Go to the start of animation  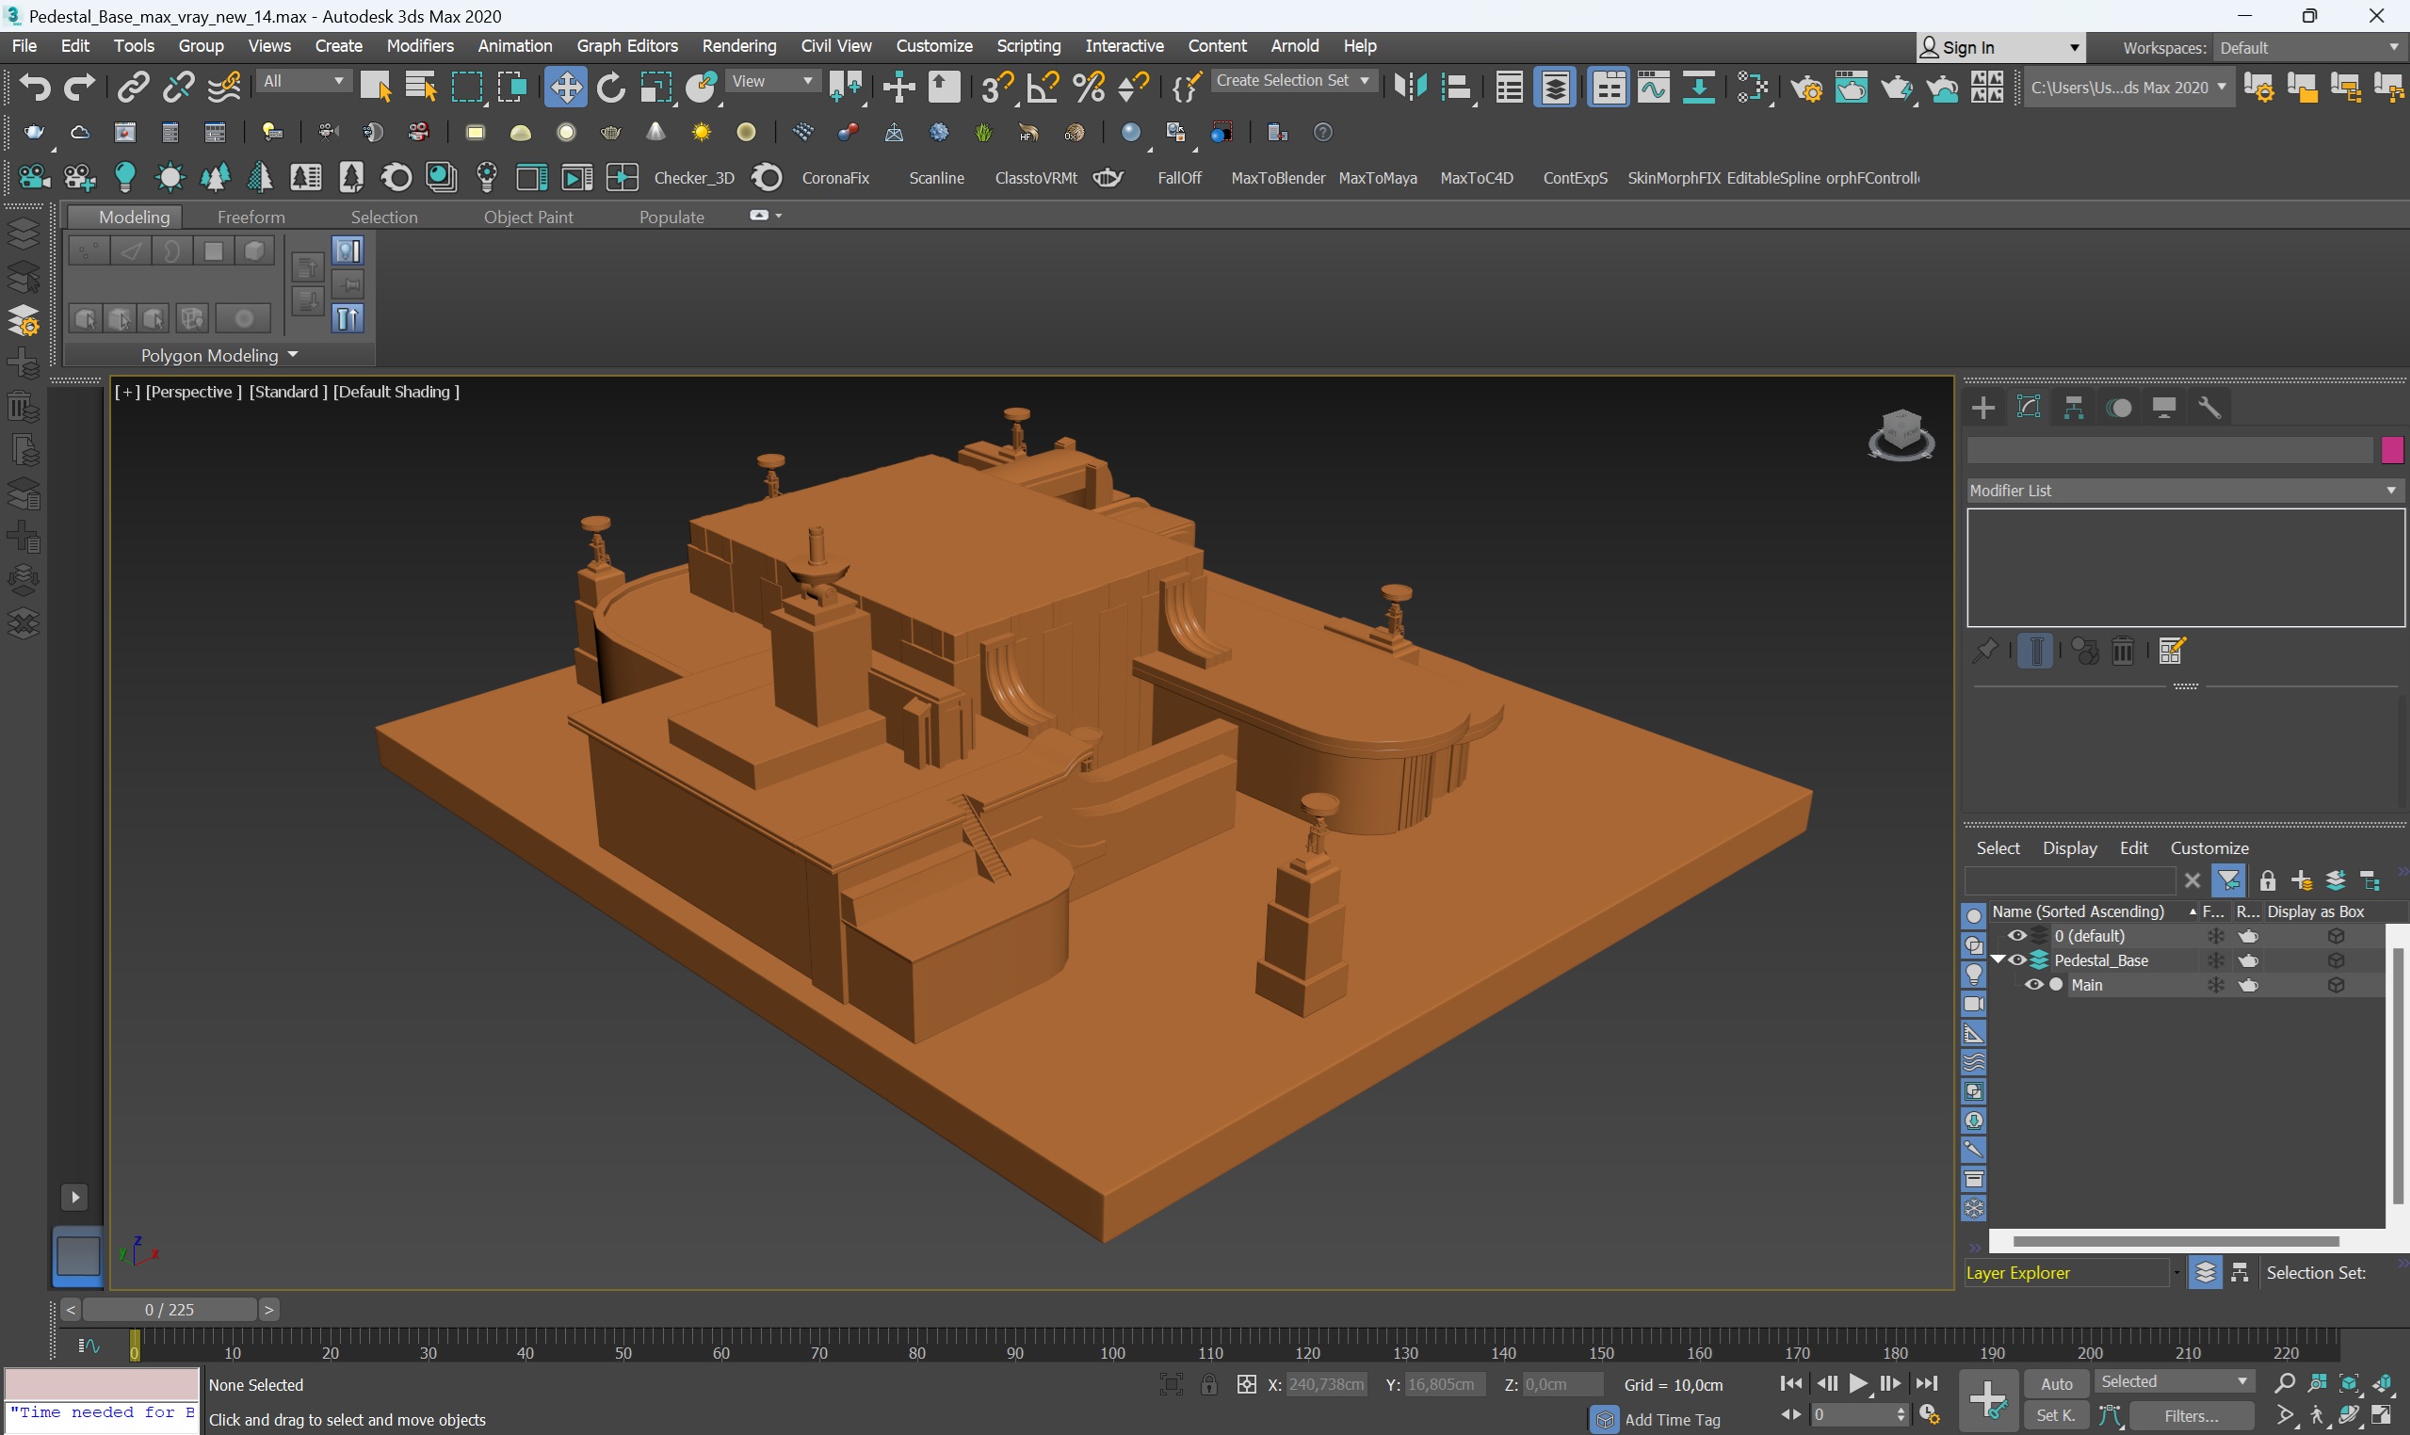tap(1791, 1384)
